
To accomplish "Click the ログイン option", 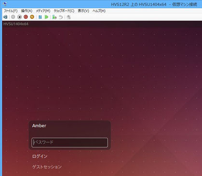I will (x=40, y=156).
